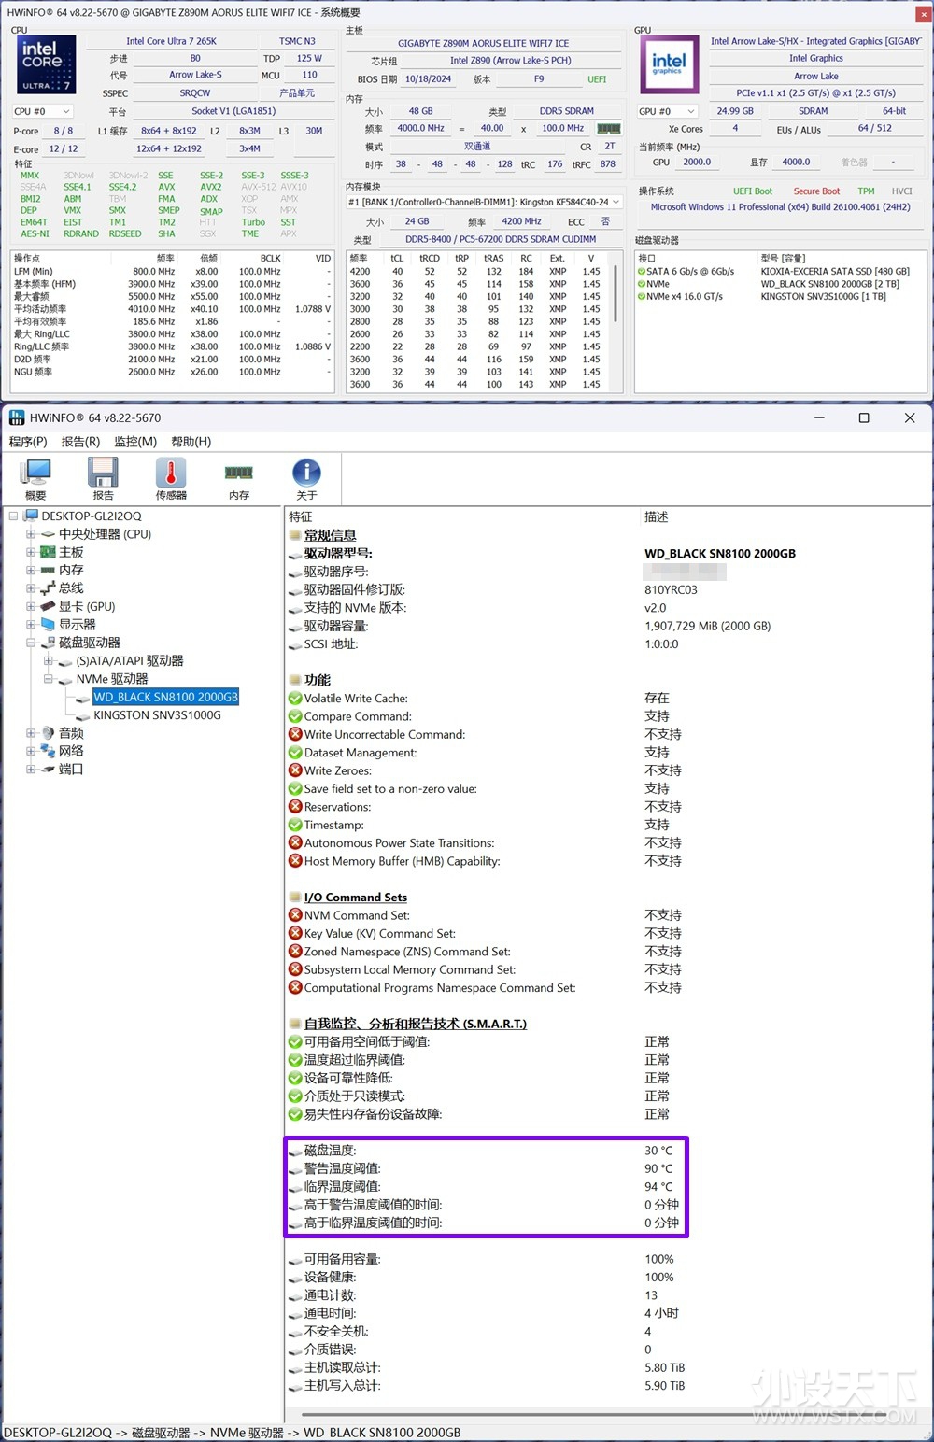Screen dimensions: 934x1442
Task: Click the green check beside Timestamp
Action: [x=295, y=826]
